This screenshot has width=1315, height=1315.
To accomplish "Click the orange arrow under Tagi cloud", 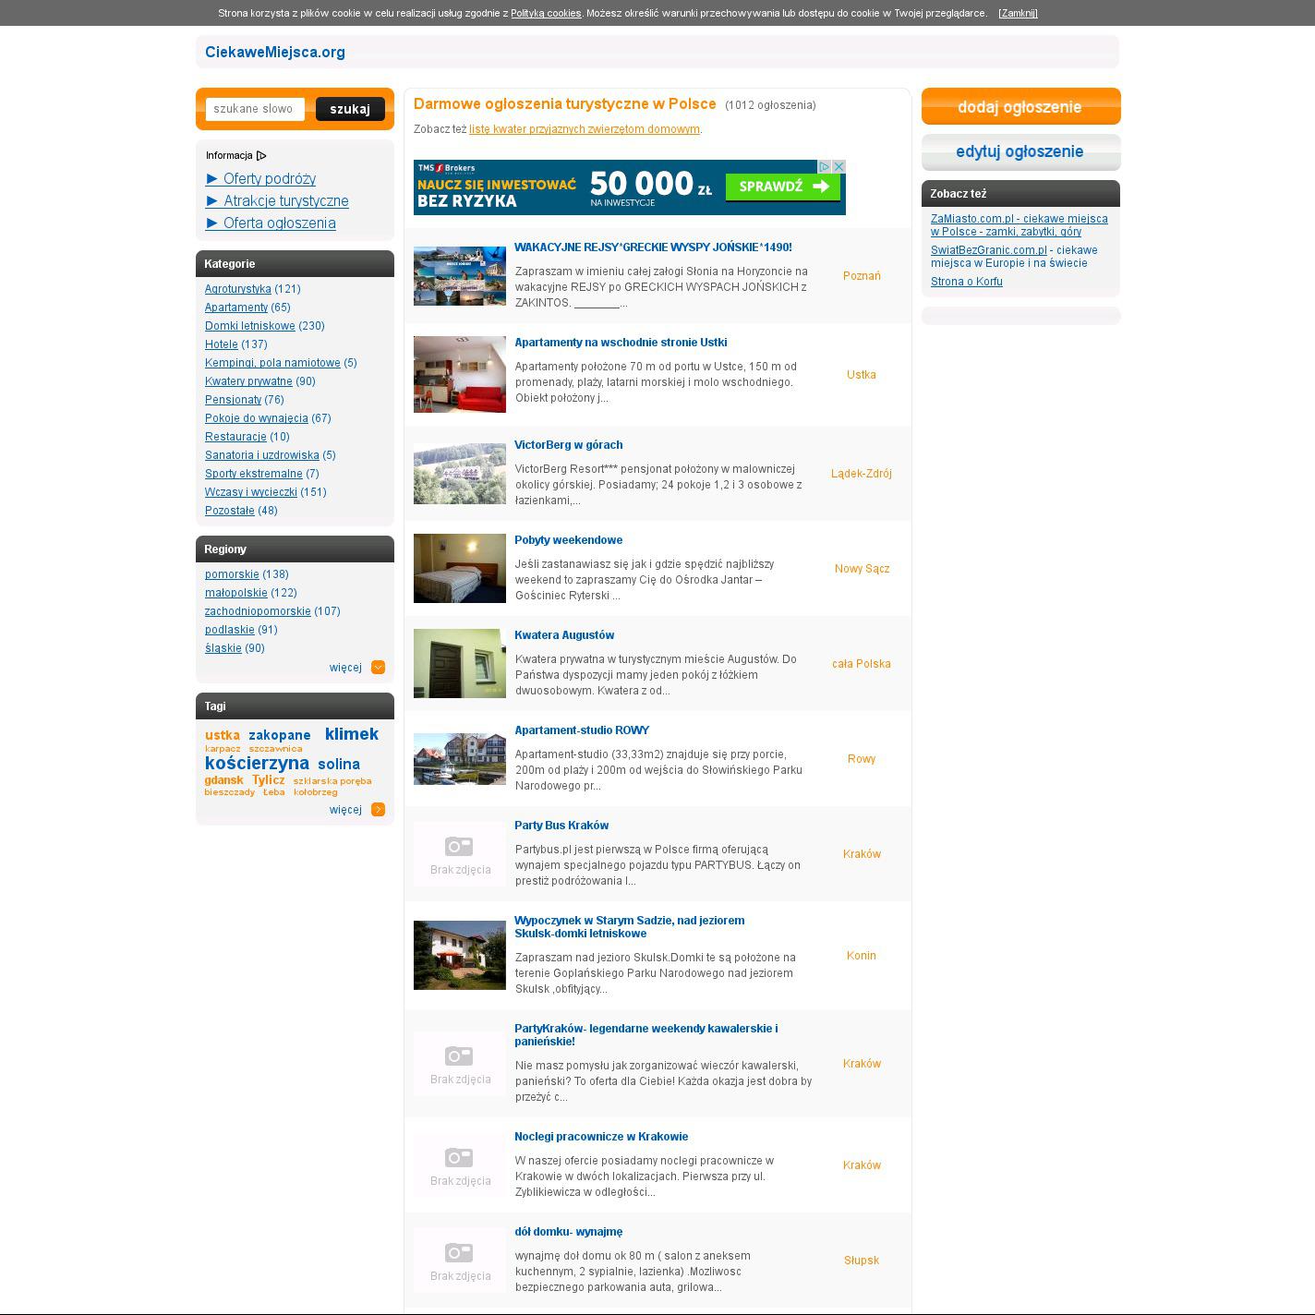I will (x=378, y=810).
